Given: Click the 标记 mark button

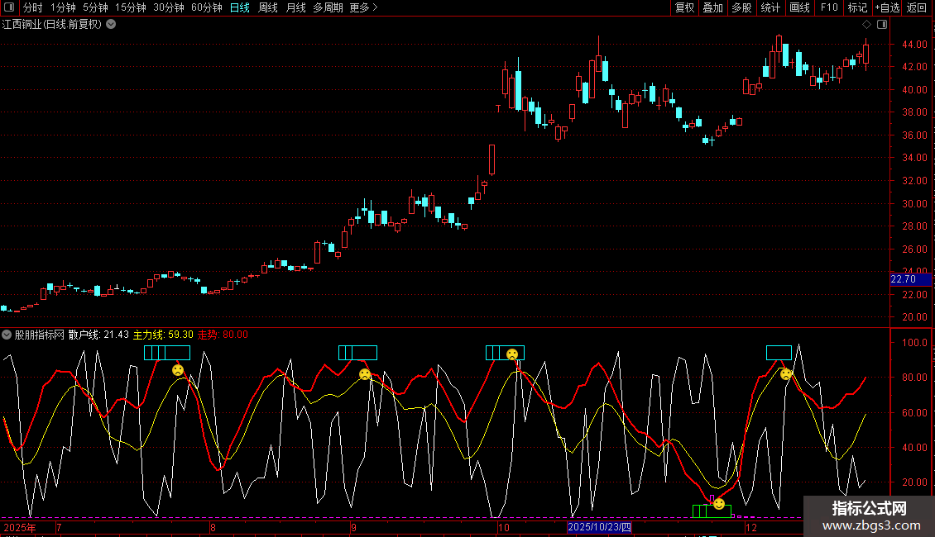Looking at the screenshot, I should 857,7.
